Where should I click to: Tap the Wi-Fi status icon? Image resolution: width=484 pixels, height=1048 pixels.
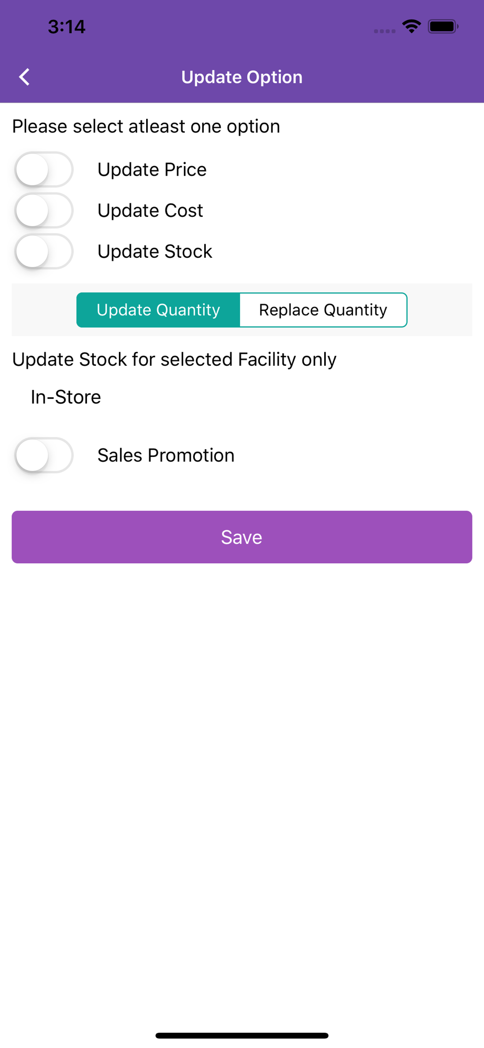412,26
